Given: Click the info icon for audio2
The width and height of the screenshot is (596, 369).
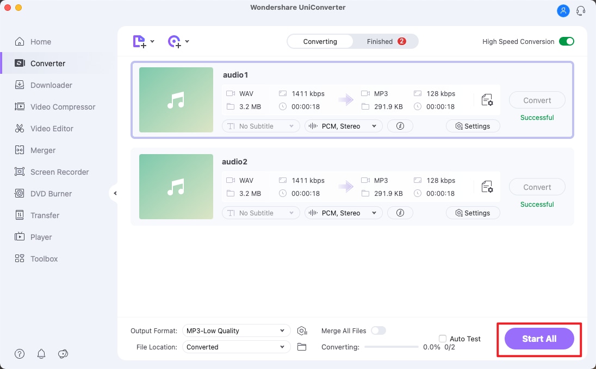Looking at the screenshot, I should [x=400, y=213].
